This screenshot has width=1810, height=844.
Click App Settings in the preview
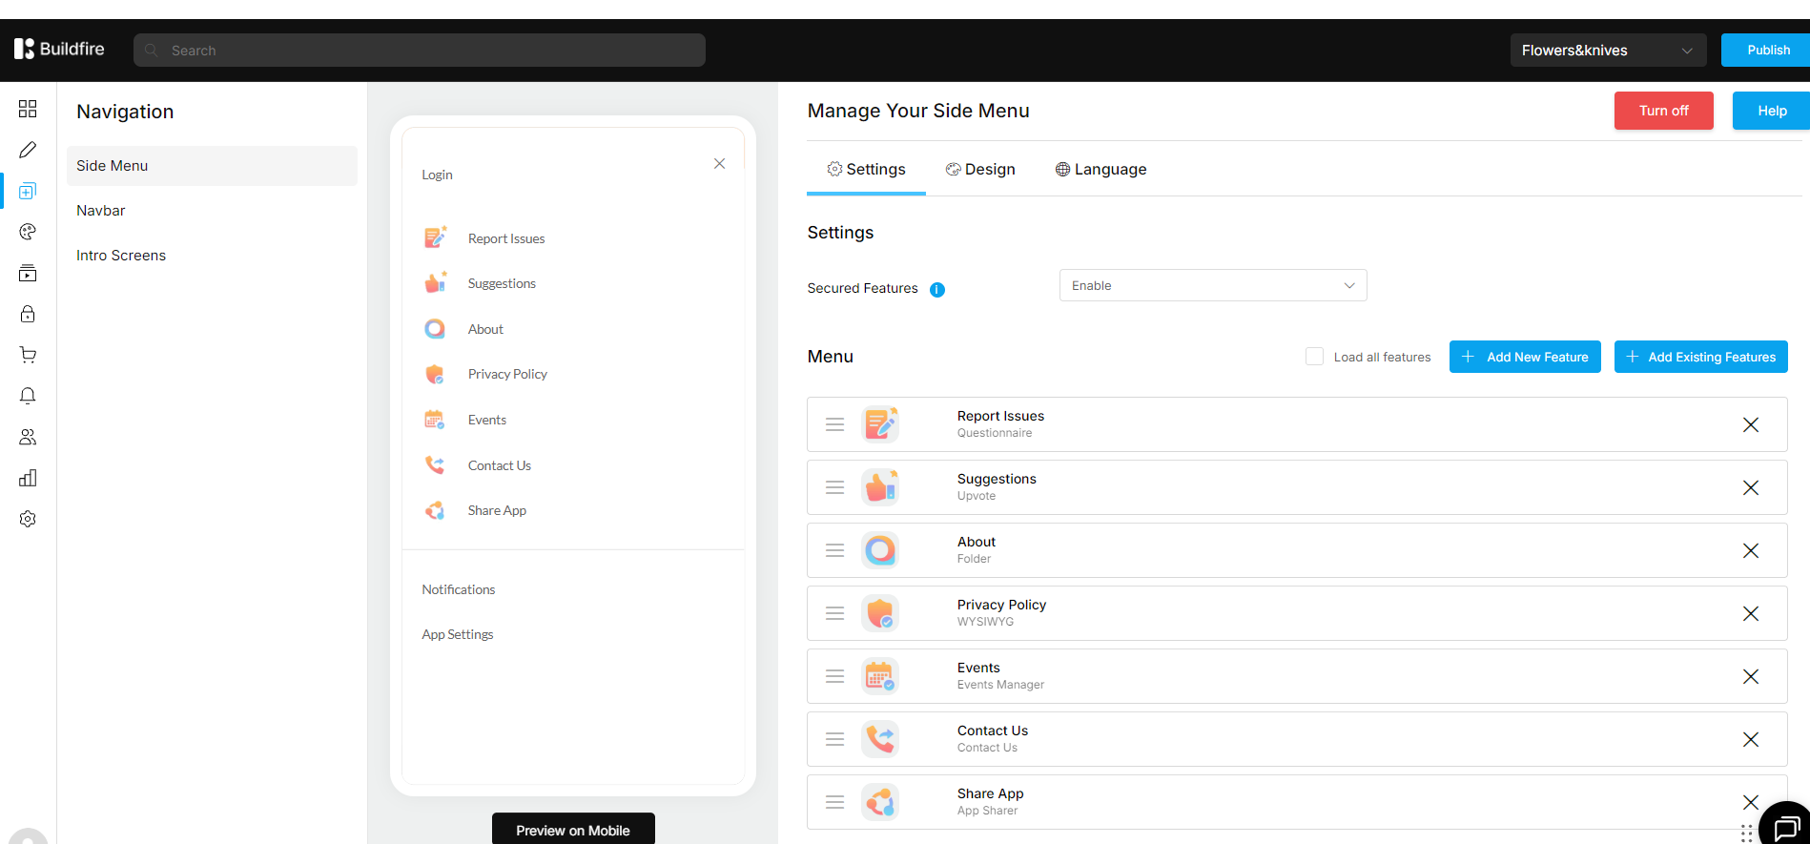click(458, 634)
